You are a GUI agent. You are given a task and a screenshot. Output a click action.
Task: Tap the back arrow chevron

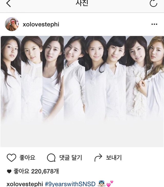(x=8, y=3)
